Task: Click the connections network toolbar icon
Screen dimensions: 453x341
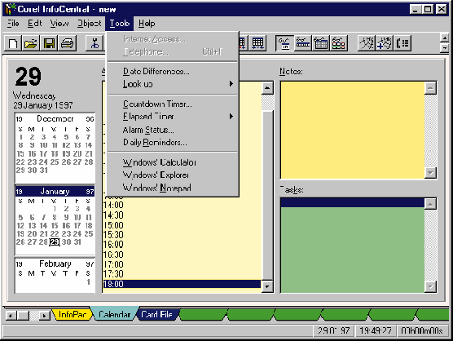Action: 367,43
